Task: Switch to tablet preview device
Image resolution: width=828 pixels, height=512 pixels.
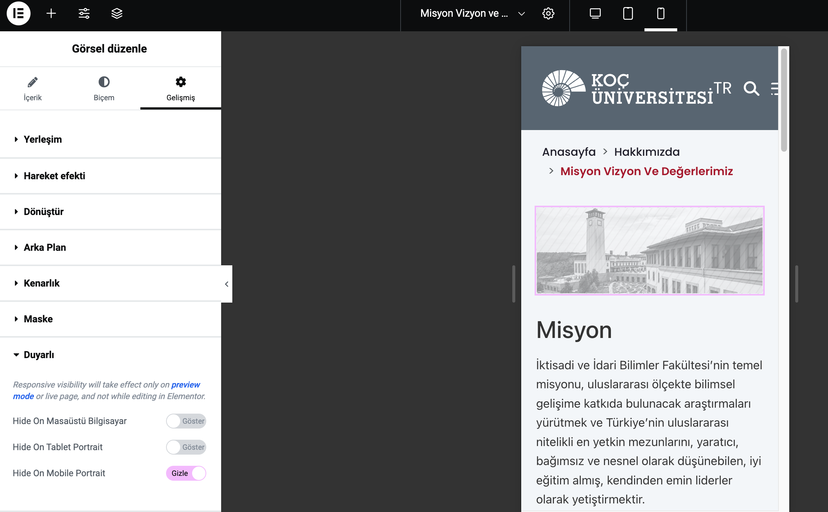Action: [628, 13]
